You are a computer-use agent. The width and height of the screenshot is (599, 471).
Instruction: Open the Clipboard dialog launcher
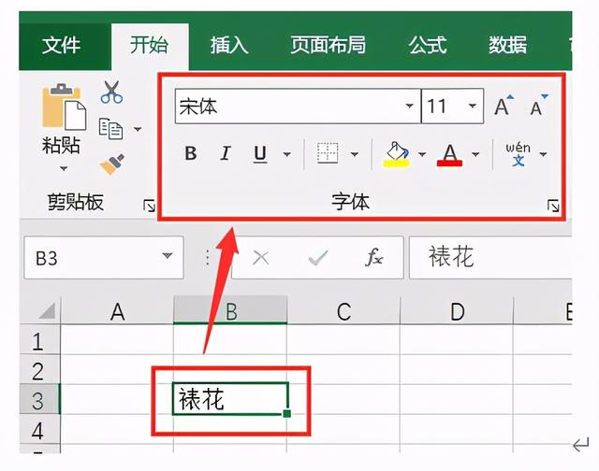click(x=149, y=206)
